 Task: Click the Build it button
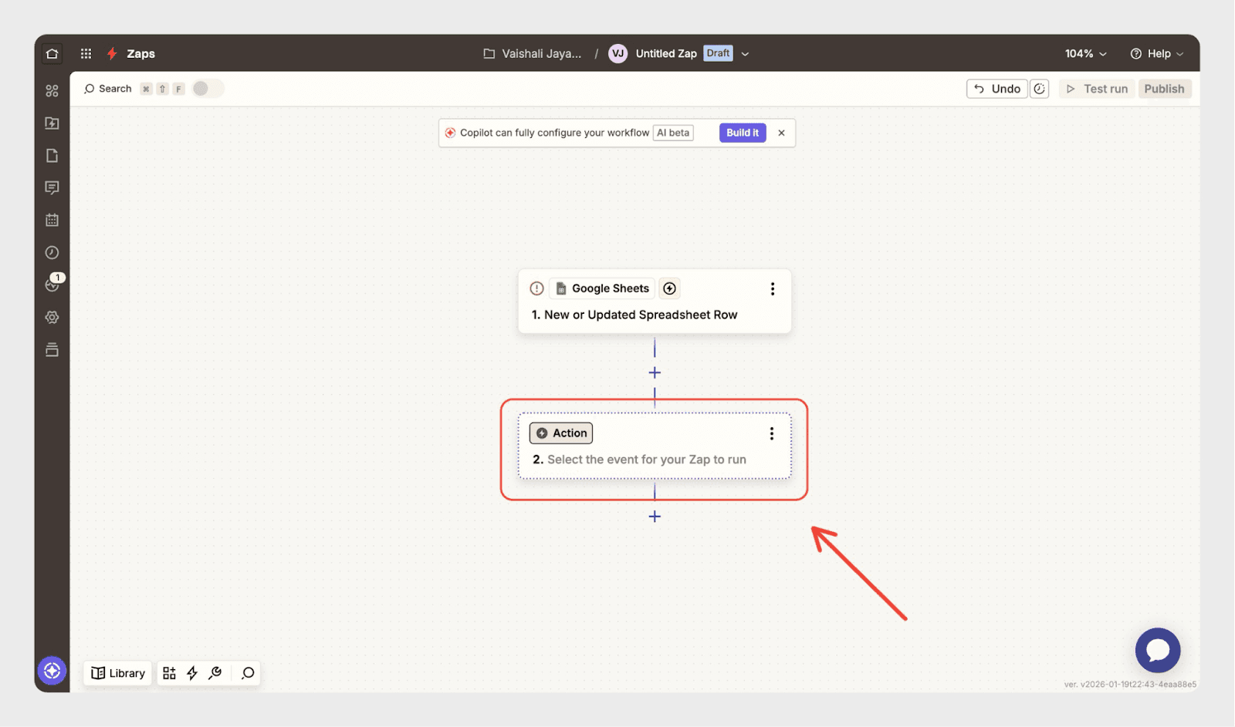742,133
